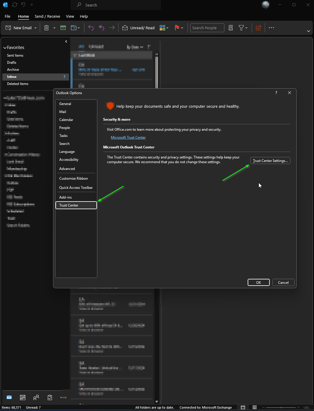Switch to the Send / Receive tab
This screenshot has width=314, height=411.
(47, 16)
